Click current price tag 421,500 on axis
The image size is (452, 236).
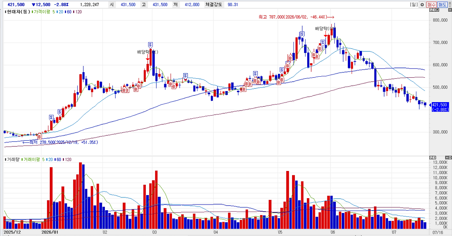(x=440, y=107)
